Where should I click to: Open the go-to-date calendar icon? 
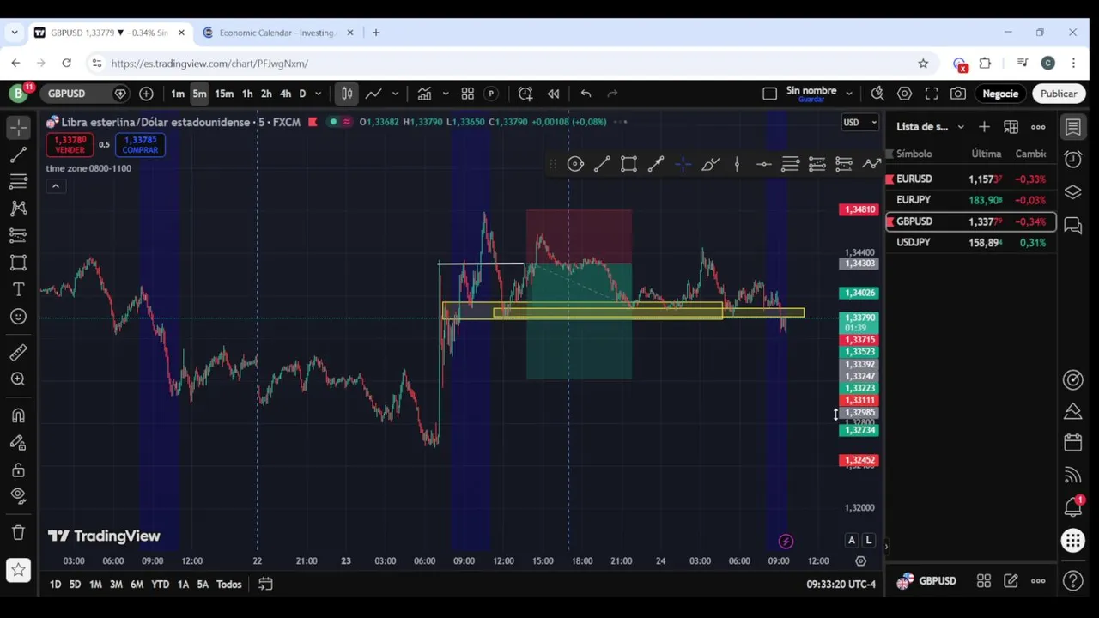[x=265, y=585]
